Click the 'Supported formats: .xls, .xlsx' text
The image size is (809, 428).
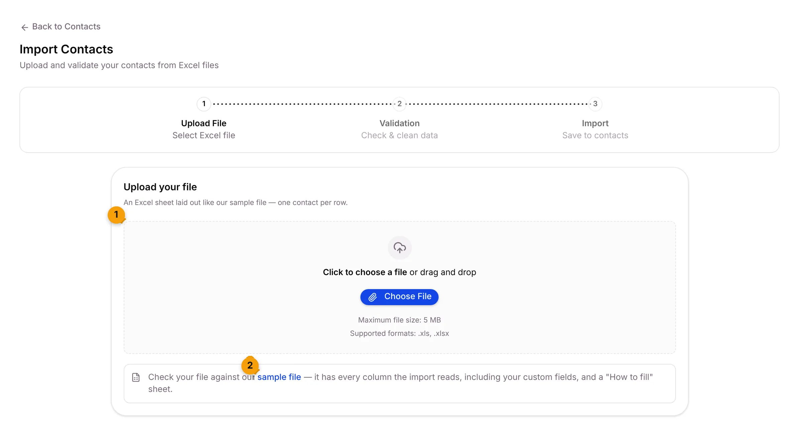point(399,333)
